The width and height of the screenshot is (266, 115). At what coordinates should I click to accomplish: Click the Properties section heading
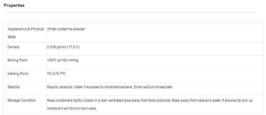pyautogui.click(x=14, y=5)
